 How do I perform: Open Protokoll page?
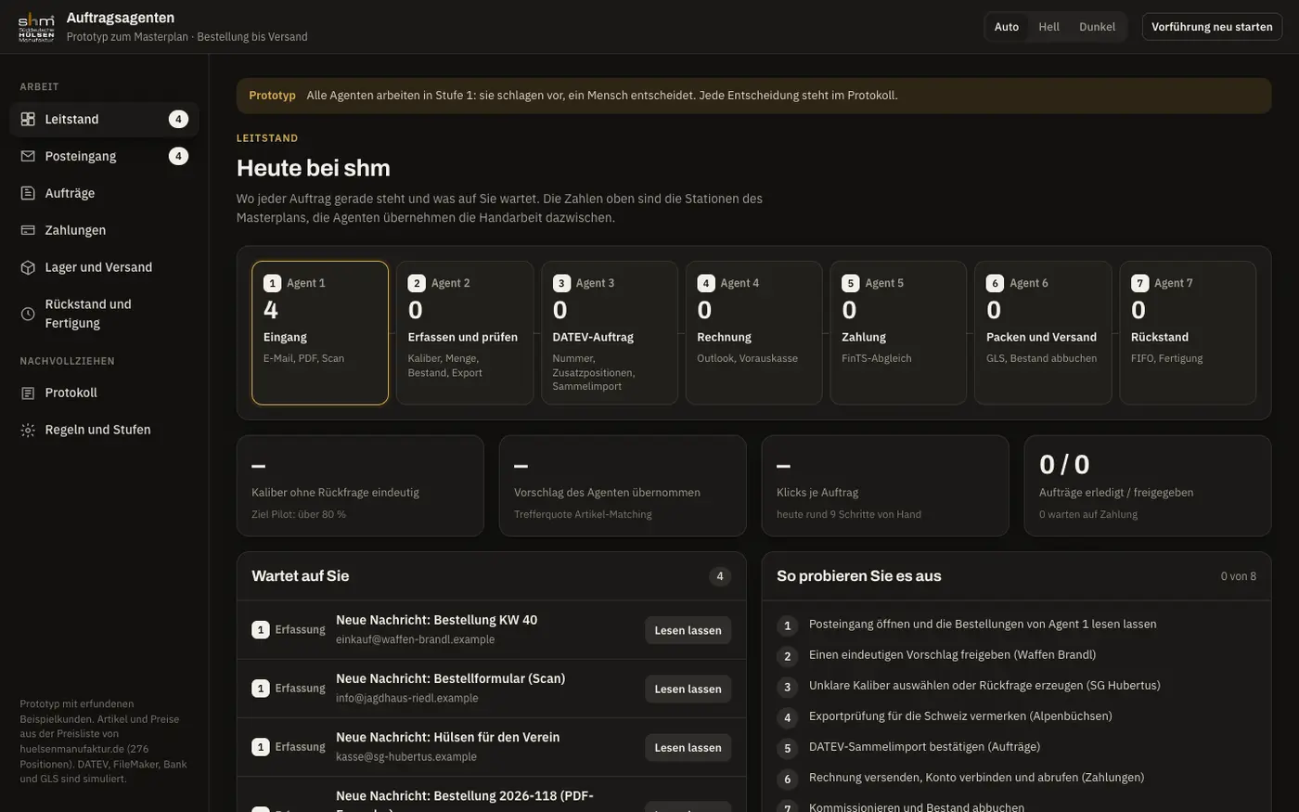[x=104, y=393]
